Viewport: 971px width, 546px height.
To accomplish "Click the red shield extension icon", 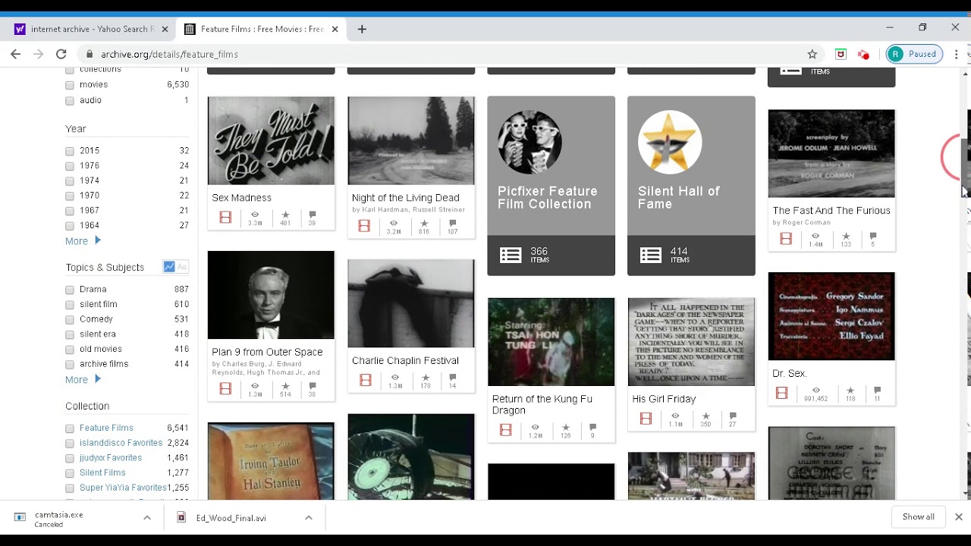I will coord(841,54).
